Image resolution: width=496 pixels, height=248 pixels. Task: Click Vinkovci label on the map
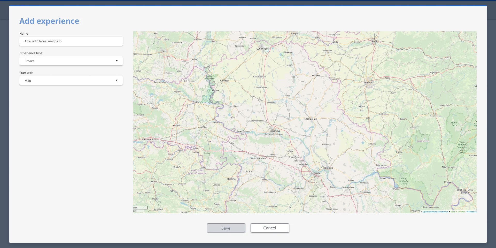click(203, 128)
